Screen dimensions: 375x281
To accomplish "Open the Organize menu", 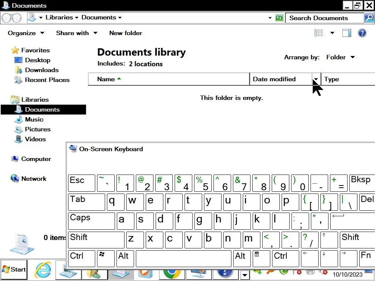I will [x=26, y=33].
